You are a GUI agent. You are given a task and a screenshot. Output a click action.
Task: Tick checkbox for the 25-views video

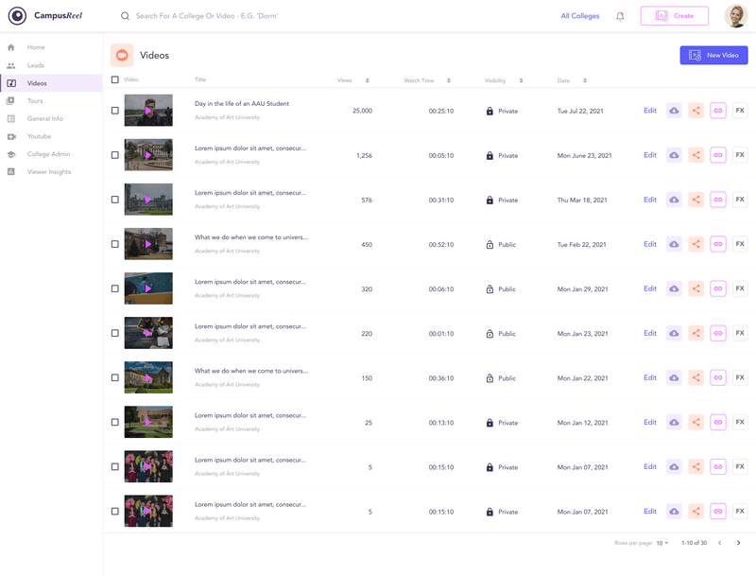point(115,423)
